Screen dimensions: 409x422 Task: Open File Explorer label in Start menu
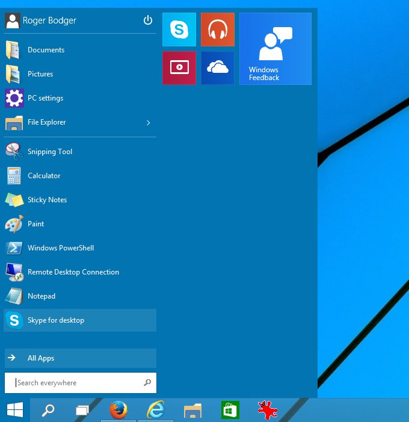click(x=46, y=122)
